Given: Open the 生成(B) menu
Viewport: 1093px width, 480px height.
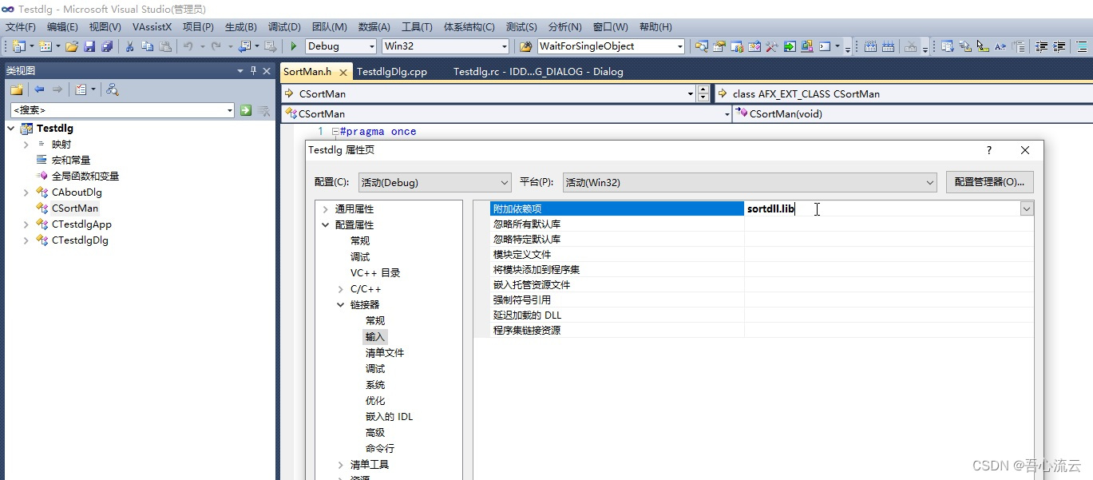Looking at the screenshot, I should 241,27.
